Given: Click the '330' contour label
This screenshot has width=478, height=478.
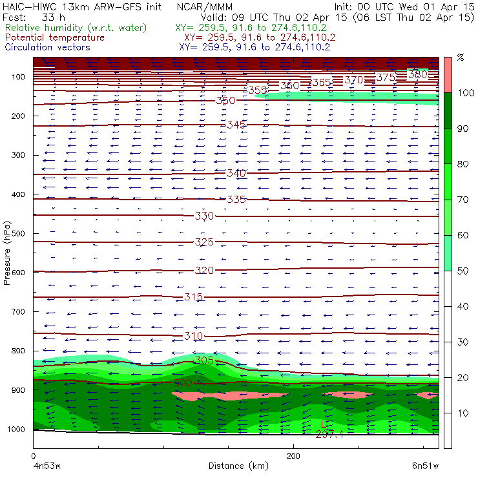Looking at the screenshot, I should pyautogui.click(x=205, y=216).
